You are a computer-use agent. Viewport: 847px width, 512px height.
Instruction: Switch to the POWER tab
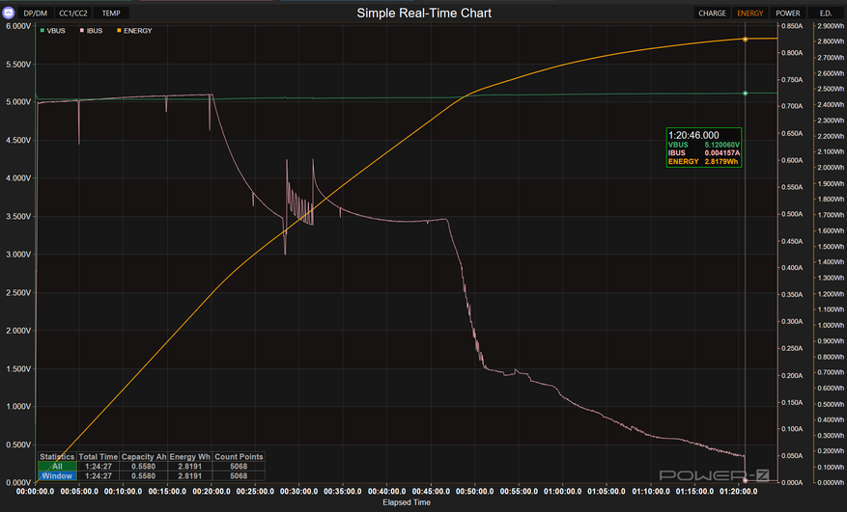click(x=787, y=13)
